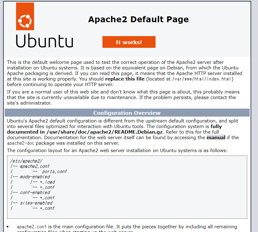Click the "conf-enabled" line in config tree
This screenshot has height=232, width=258.
[x=35, y=193]
